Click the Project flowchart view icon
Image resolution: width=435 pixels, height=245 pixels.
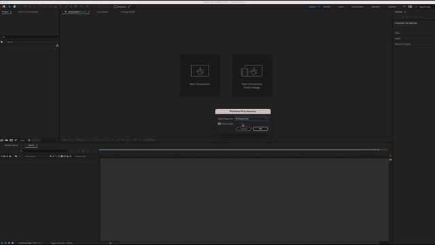click(x=57, y=46)
